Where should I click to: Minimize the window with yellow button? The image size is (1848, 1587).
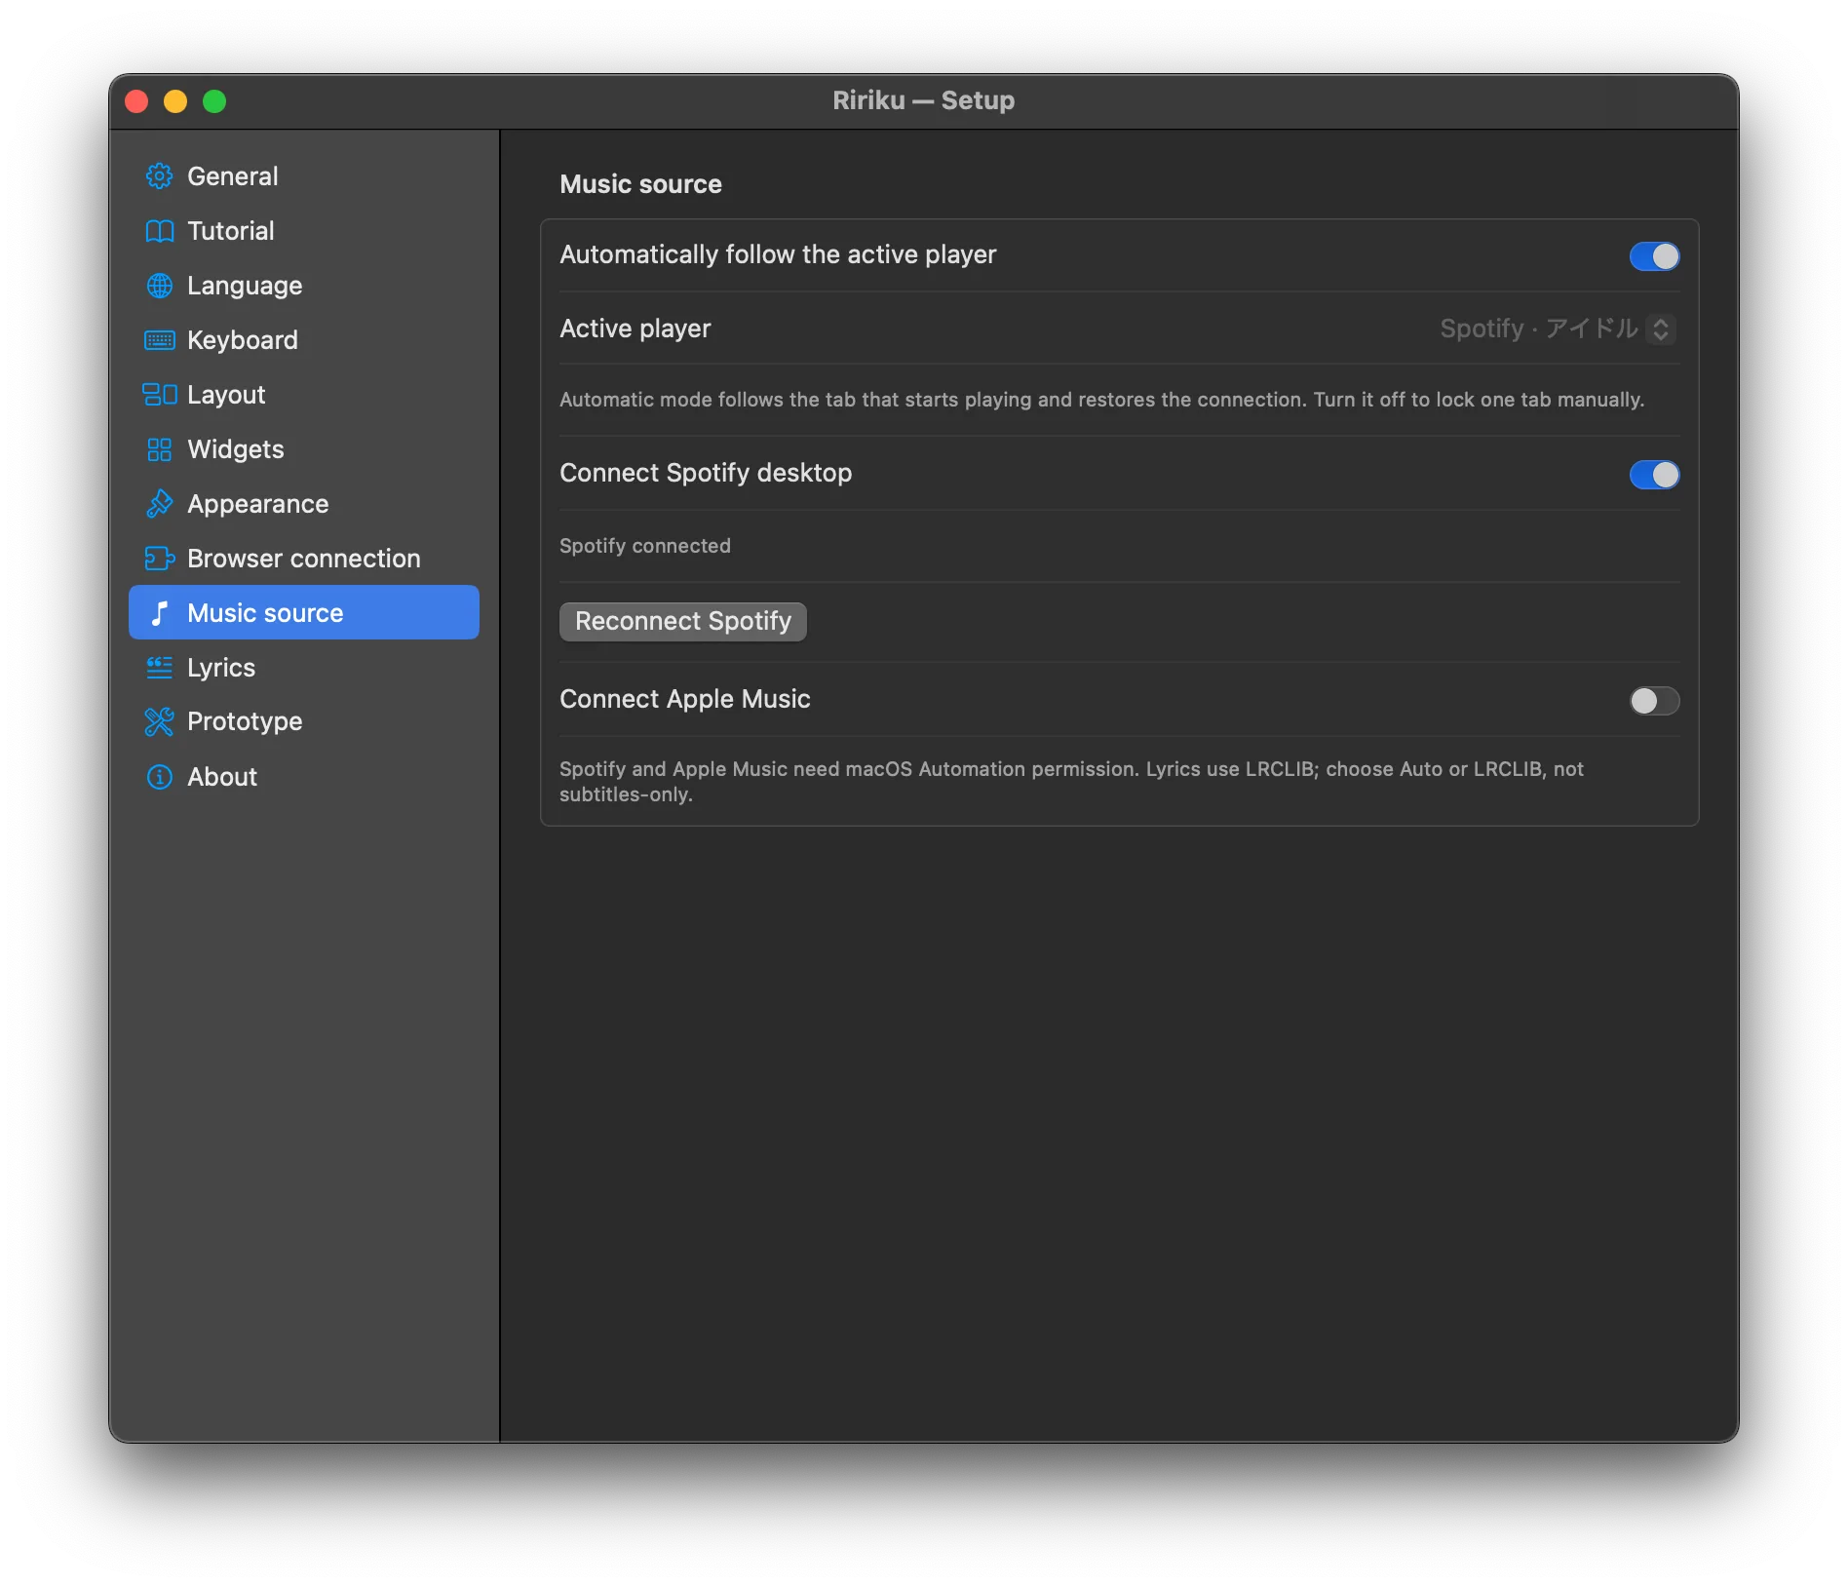point(175,101)
